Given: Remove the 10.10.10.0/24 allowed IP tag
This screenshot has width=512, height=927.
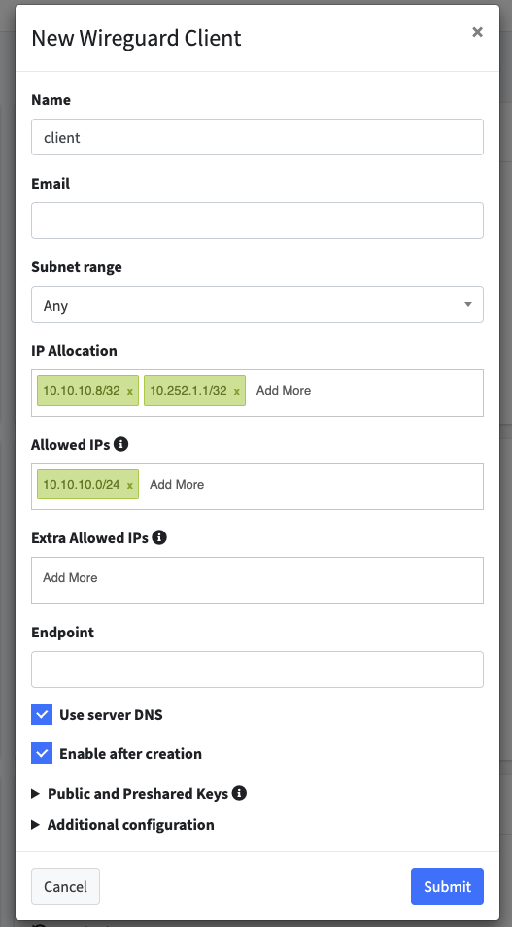Looking at the screenshot, I should 129,485.
